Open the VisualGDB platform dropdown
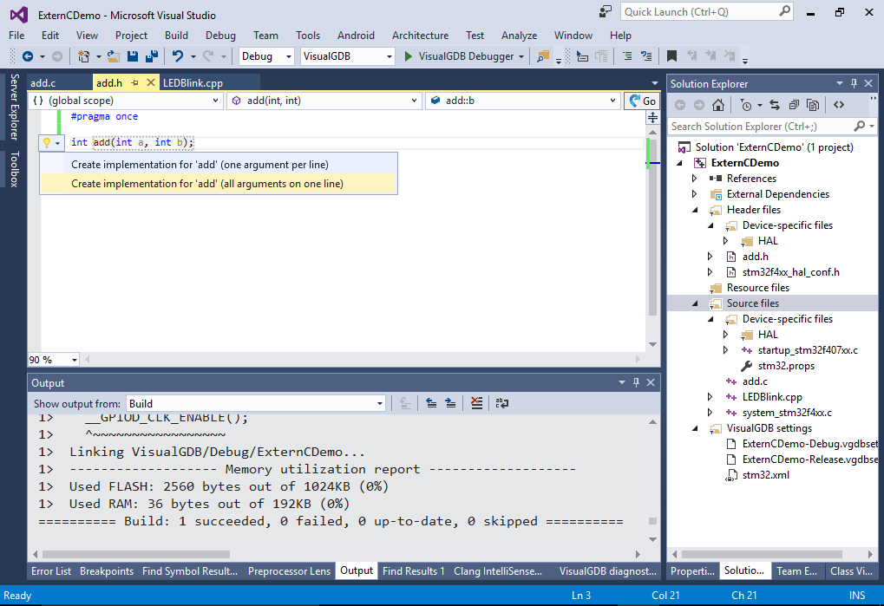This screenshot has width=884, height=606. 347,56
